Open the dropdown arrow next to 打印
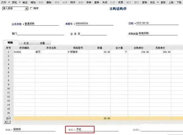The height and width of the screenshot is (135, 183). (9, 2)
